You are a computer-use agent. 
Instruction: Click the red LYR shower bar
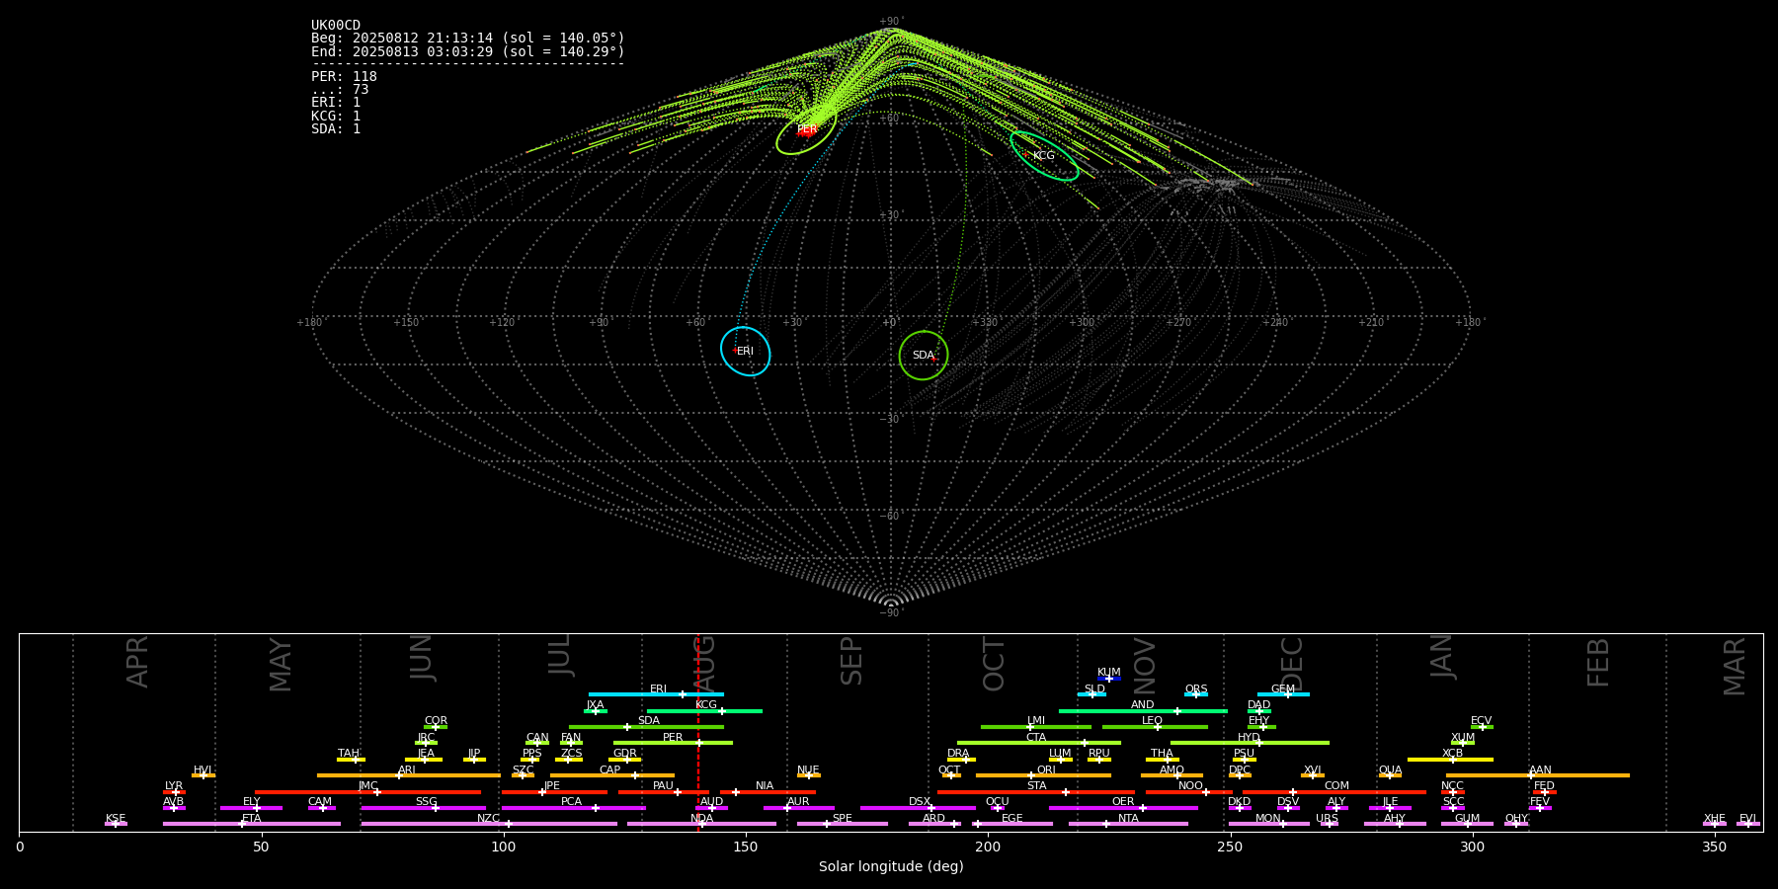(174, 791)
